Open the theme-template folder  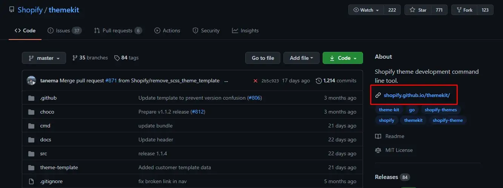click(x=59, y=167)
